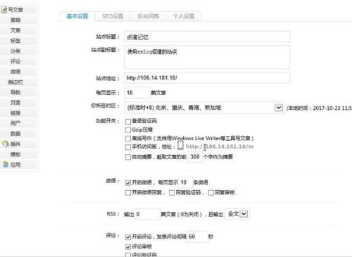Click the 站点副标题 textarea
Screen dimensions: 352x257
[207, 57]
